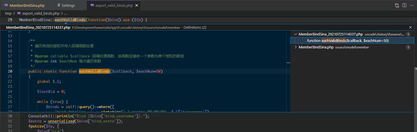The width and height of the screenshot is (417, 132).
Task: Click line number 31 in main editor
Action: [10, 121]
